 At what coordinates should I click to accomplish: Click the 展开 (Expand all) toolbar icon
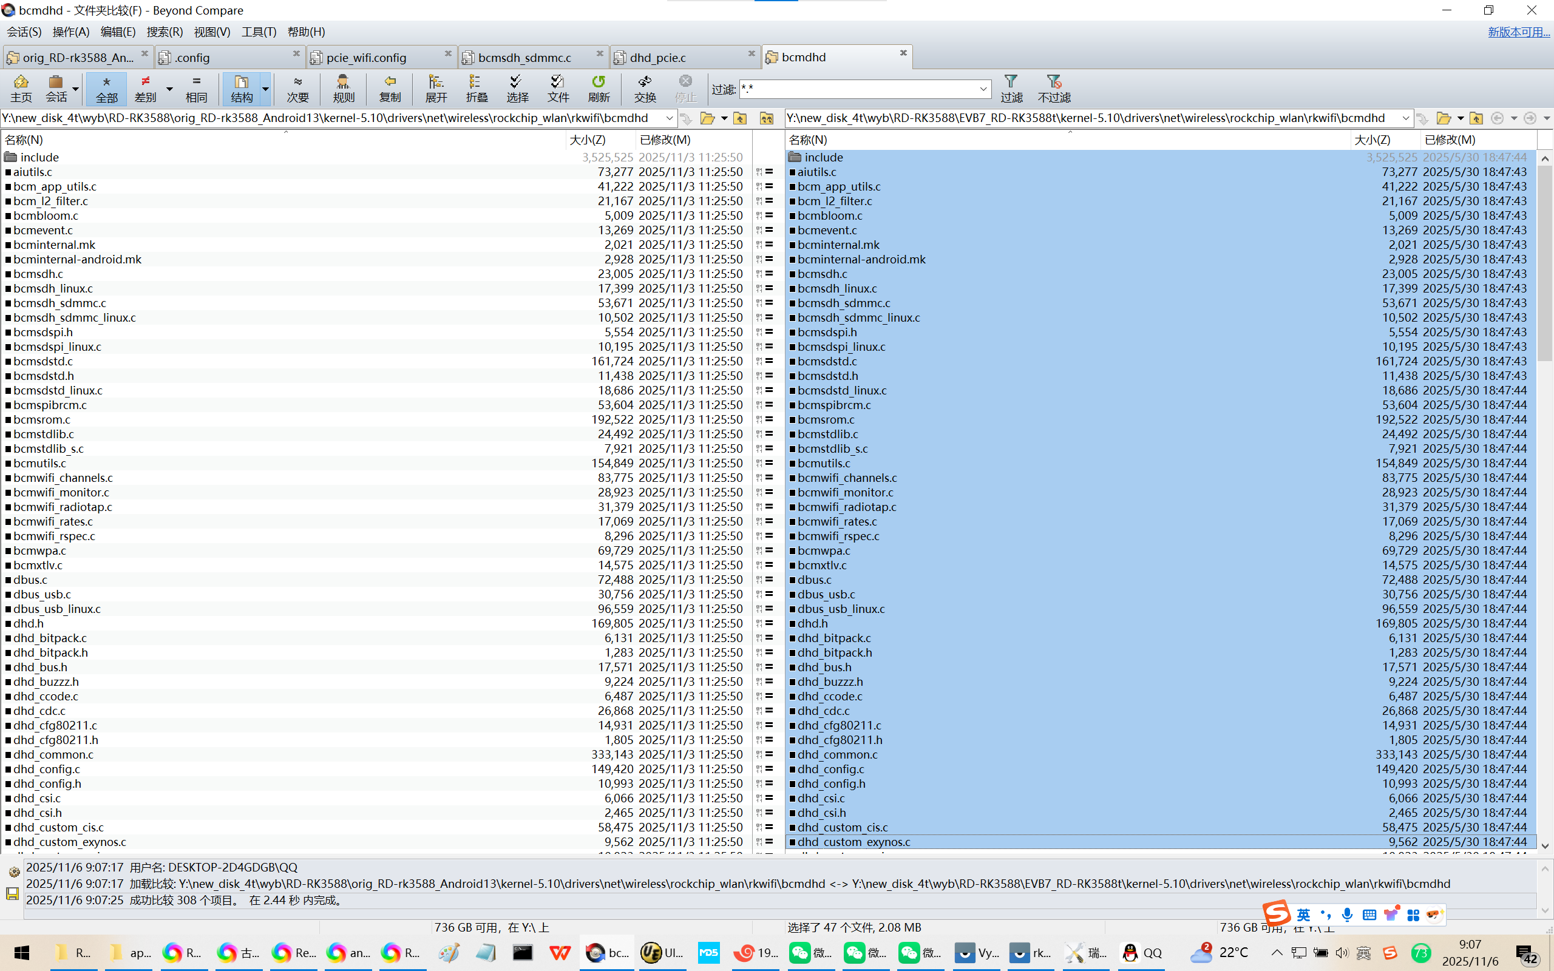436,88
